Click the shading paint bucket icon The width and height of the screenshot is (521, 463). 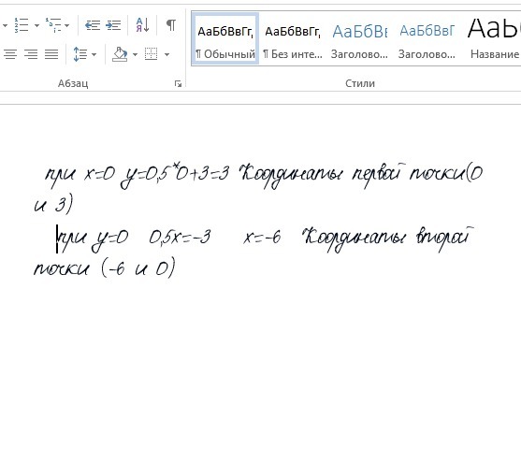[x=120, y=54]
